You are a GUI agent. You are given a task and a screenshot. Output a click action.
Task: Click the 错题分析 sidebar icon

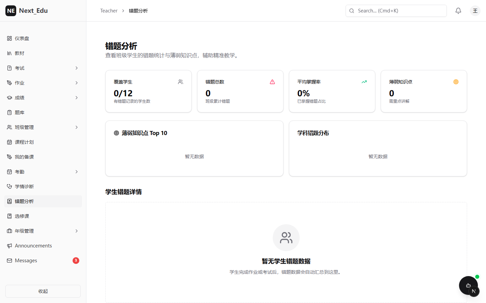9,201
